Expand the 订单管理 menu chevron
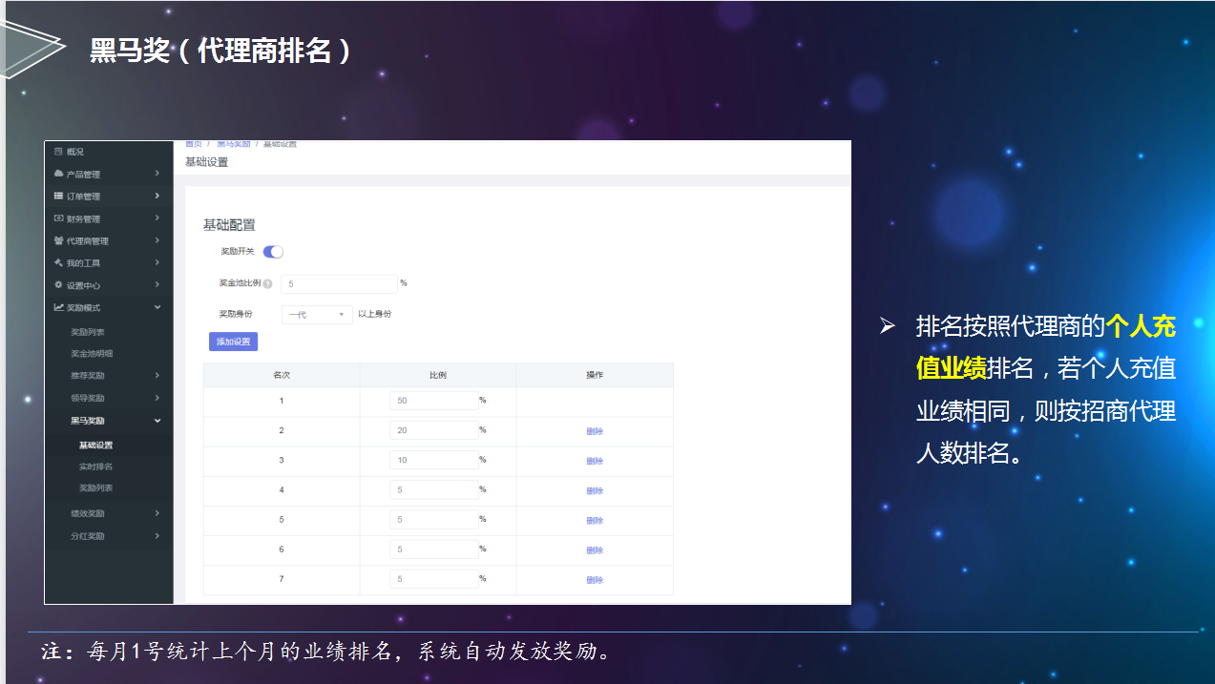 [157, 196]
